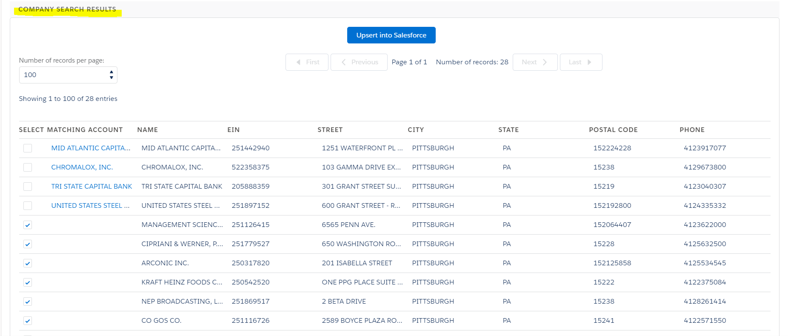
Task: Click Showing 1 to 100 of 28 entries
Action: [x=68, y=99]
